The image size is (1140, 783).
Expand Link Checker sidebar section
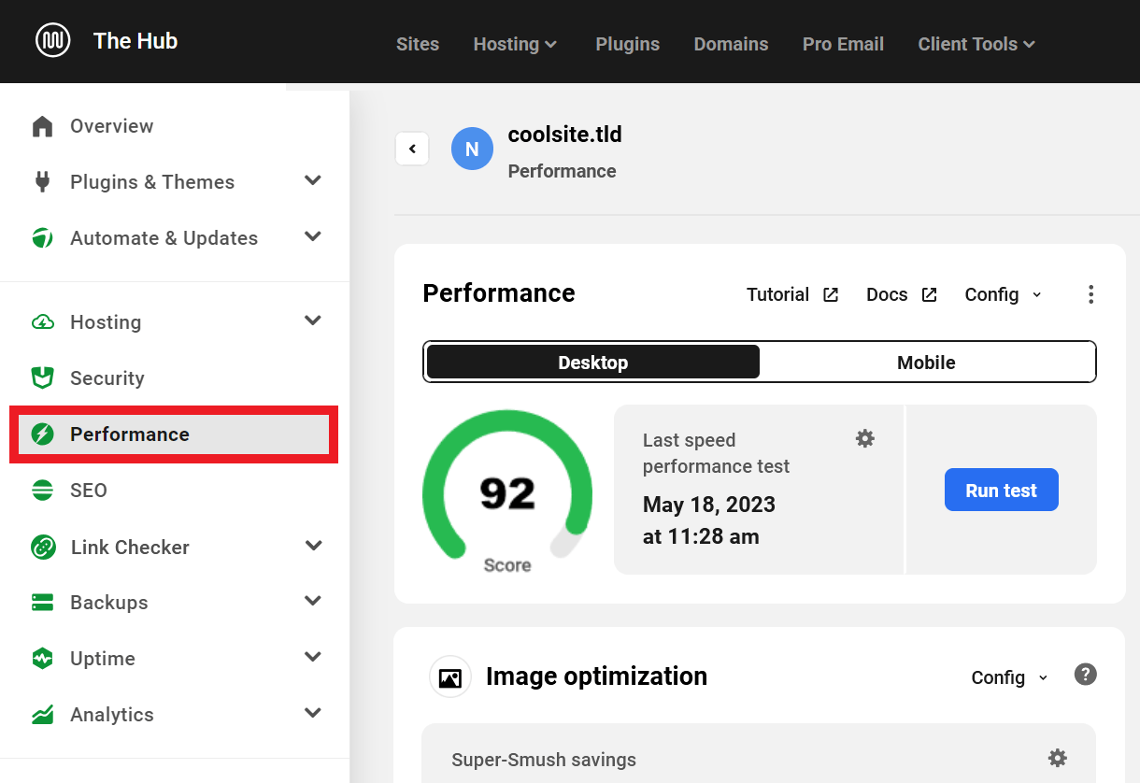tap(313, 545)
